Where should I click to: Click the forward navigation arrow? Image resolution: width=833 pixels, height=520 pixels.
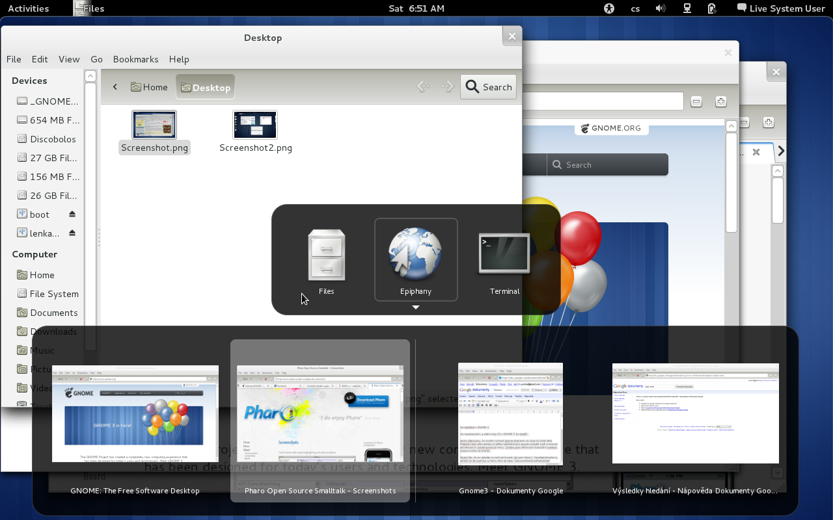pyautogui.click(x=447, y=86)
